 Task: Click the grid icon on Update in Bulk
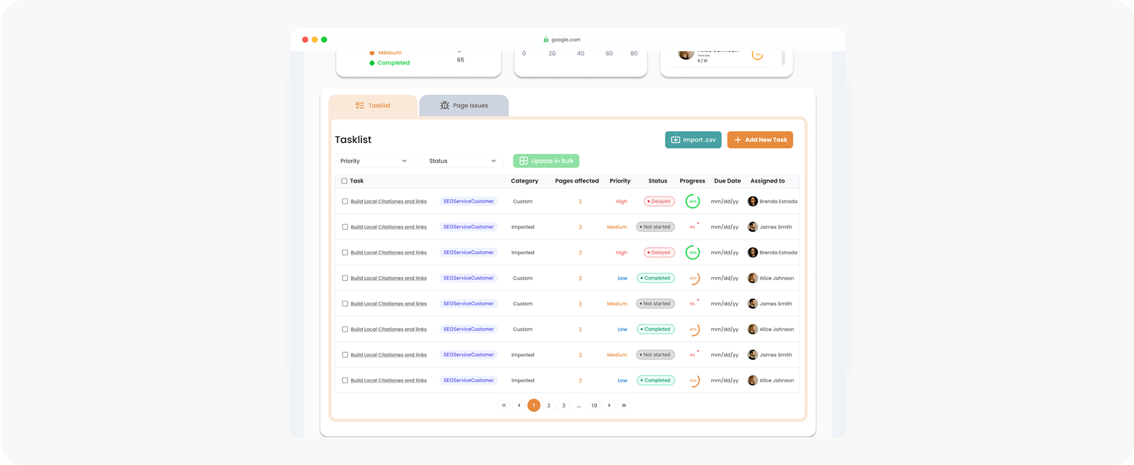(524, 161)
